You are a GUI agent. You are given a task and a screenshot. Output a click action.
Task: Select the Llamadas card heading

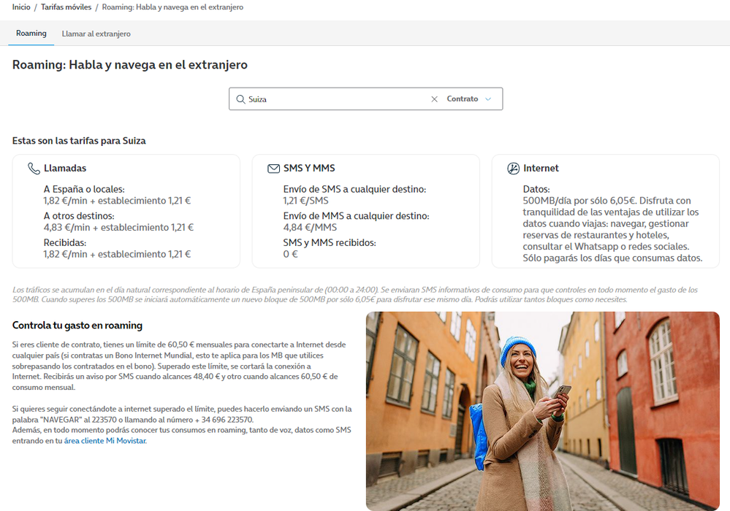pyautogui.click(x=65, y=169)
